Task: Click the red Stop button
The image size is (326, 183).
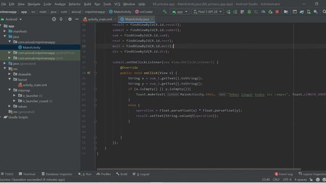Action: [x=277, y=12]
